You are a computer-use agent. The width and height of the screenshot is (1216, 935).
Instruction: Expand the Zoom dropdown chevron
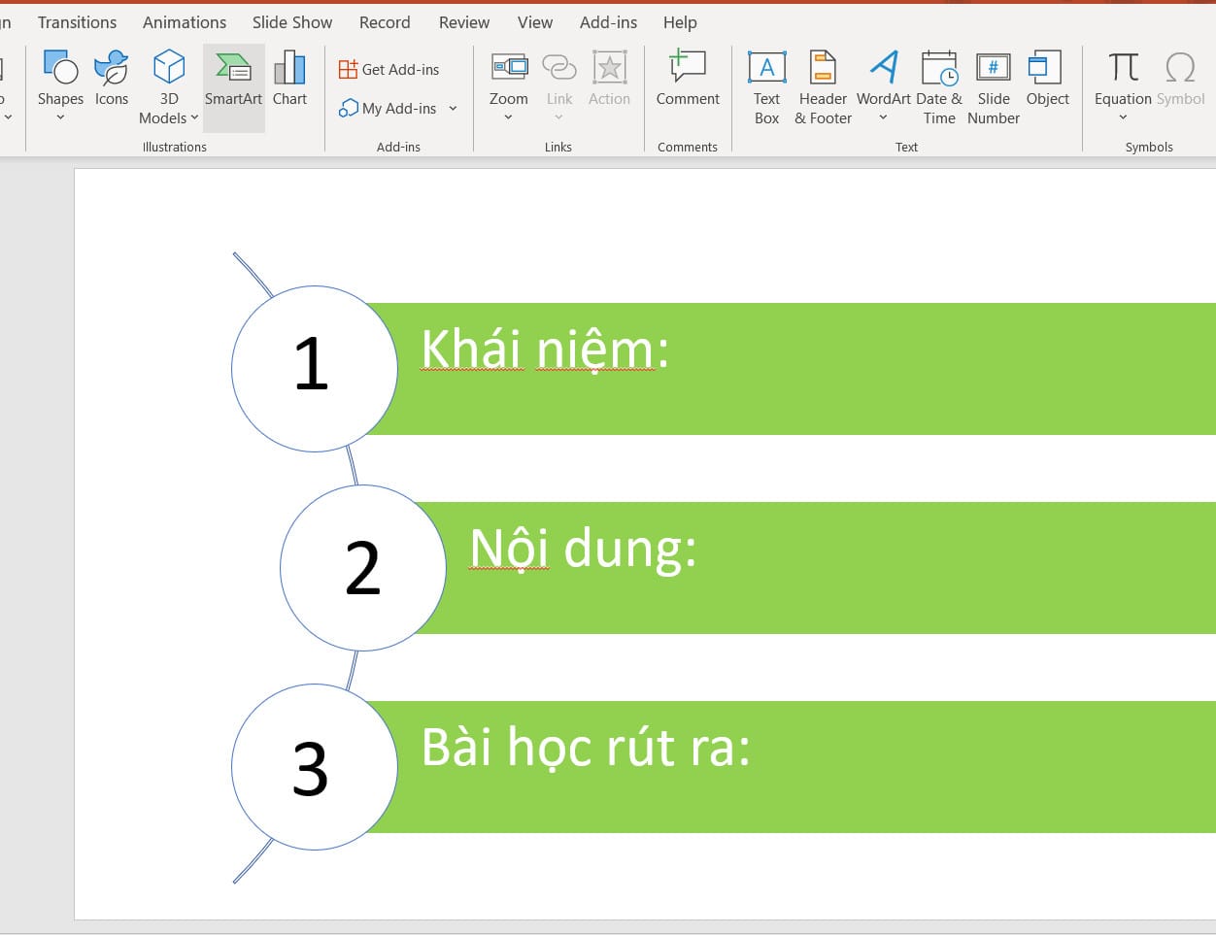(x=508, y=117)
